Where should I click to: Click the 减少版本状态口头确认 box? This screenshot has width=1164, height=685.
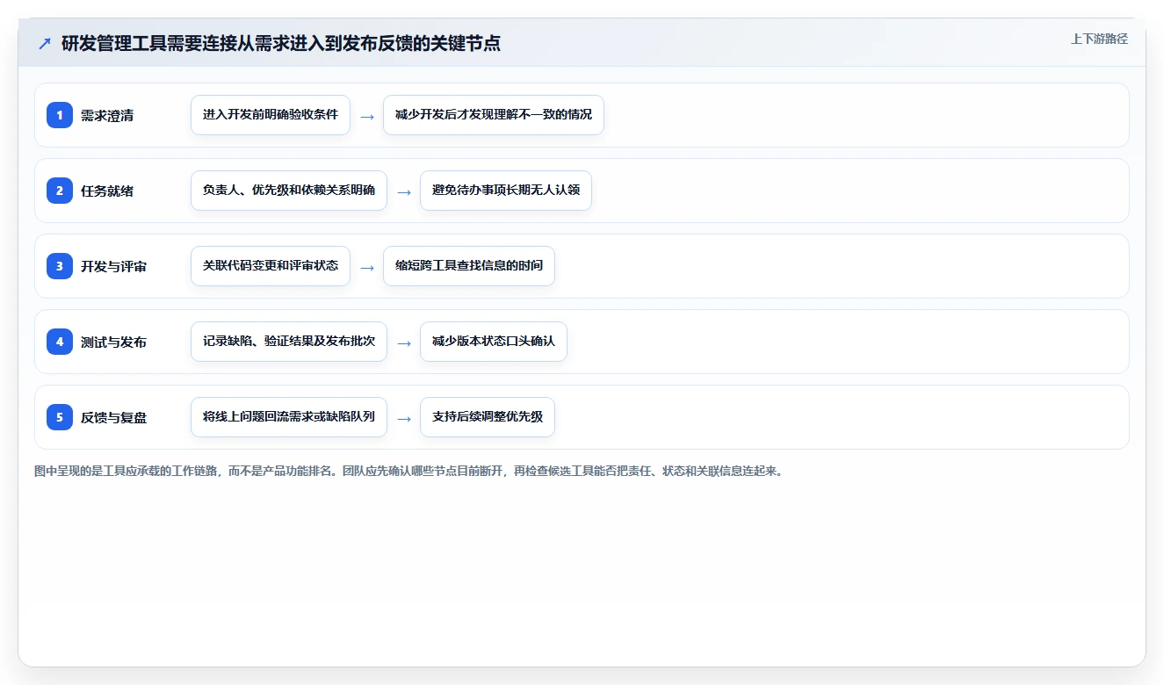[x=494, y=342]
